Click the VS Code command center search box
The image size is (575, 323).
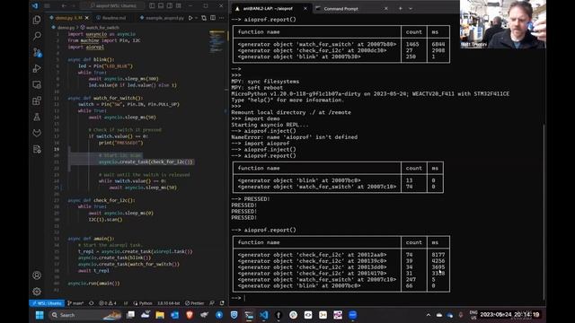coord(113,6)
